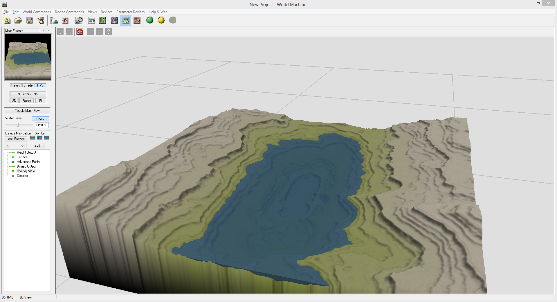Click the question mark help icon

[x=109, y=32]
